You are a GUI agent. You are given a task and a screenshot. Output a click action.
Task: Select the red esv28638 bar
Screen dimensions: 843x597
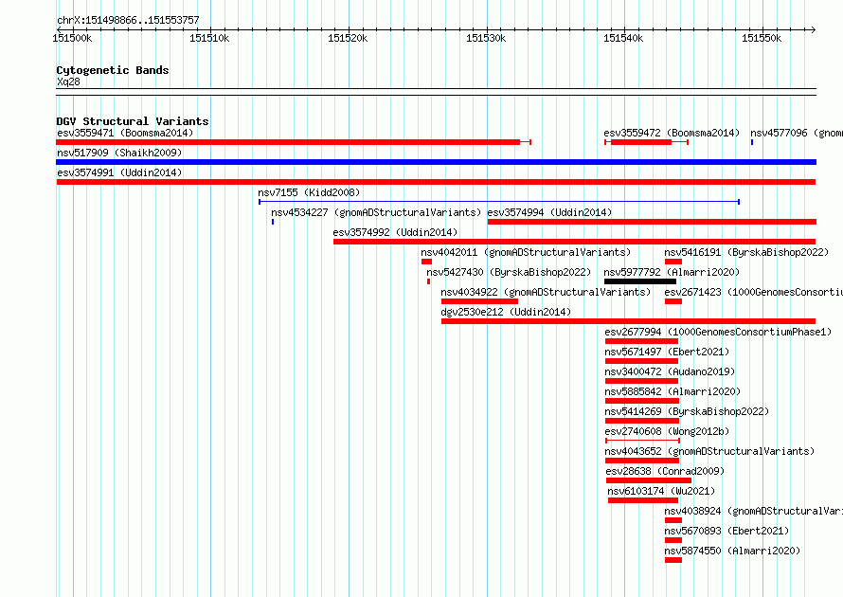click(x=649, y=480)
